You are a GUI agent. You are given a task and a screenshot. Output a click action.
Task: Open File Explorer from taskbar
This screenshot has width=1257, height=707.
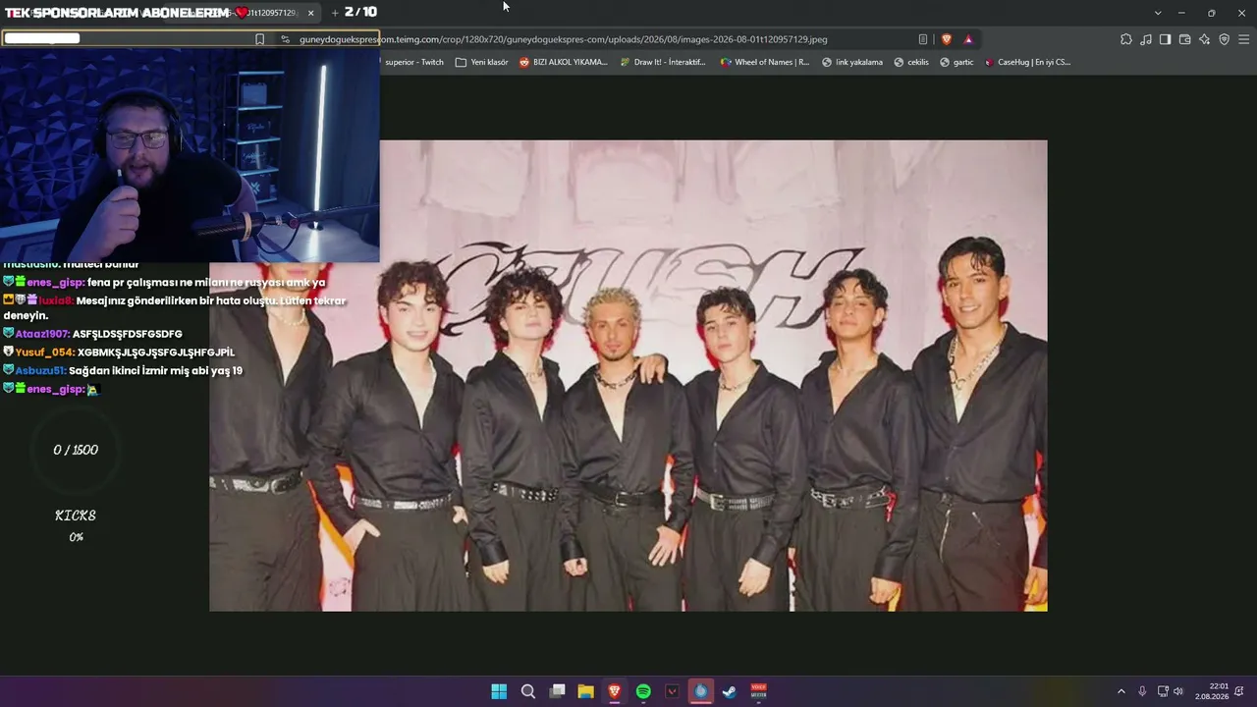coord(585,691)
